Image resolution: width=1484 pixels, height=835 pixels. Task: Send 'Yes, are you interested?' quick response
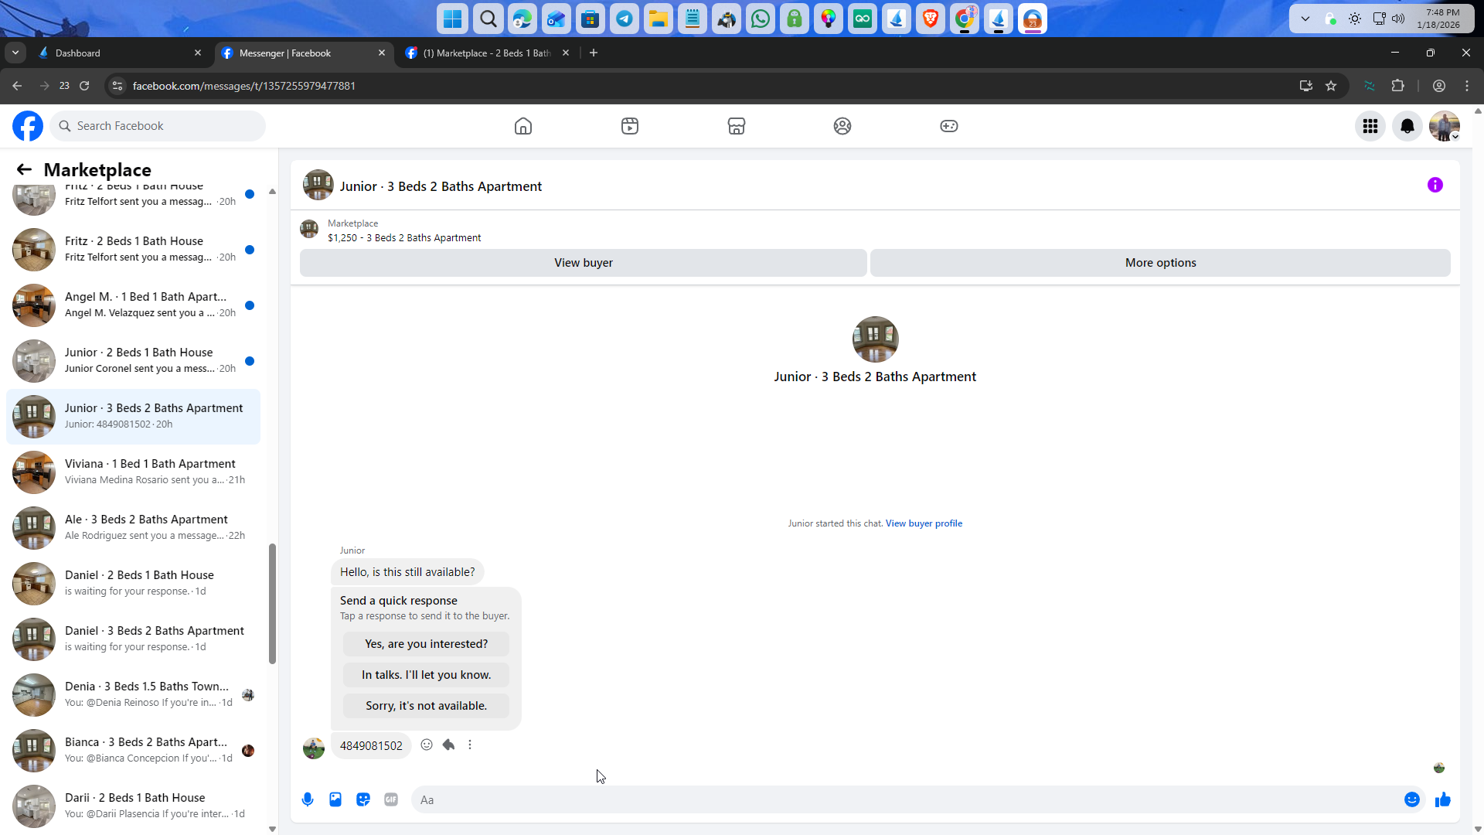[x=426, y=644]
